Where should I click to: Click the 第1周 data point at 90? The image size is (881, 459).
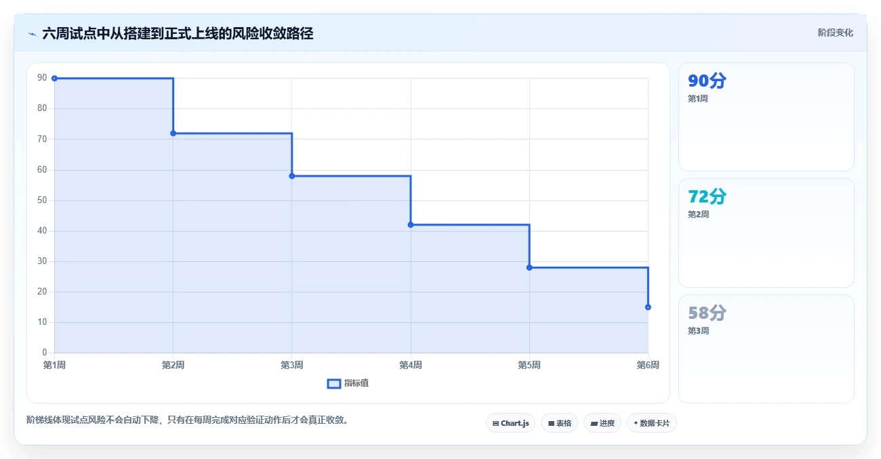point(54,79)
